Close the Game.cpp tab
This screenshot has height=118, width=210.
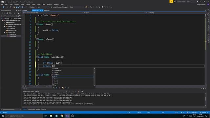coord(42,10)
